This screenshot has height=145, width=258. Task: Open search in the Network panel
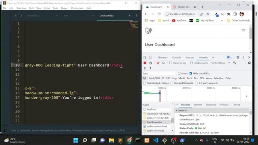pos(164,63)
